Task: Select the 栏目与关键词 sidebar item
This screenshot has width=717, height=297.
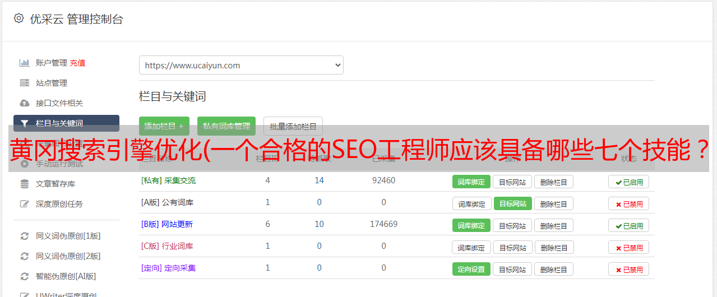Action: 66,123
